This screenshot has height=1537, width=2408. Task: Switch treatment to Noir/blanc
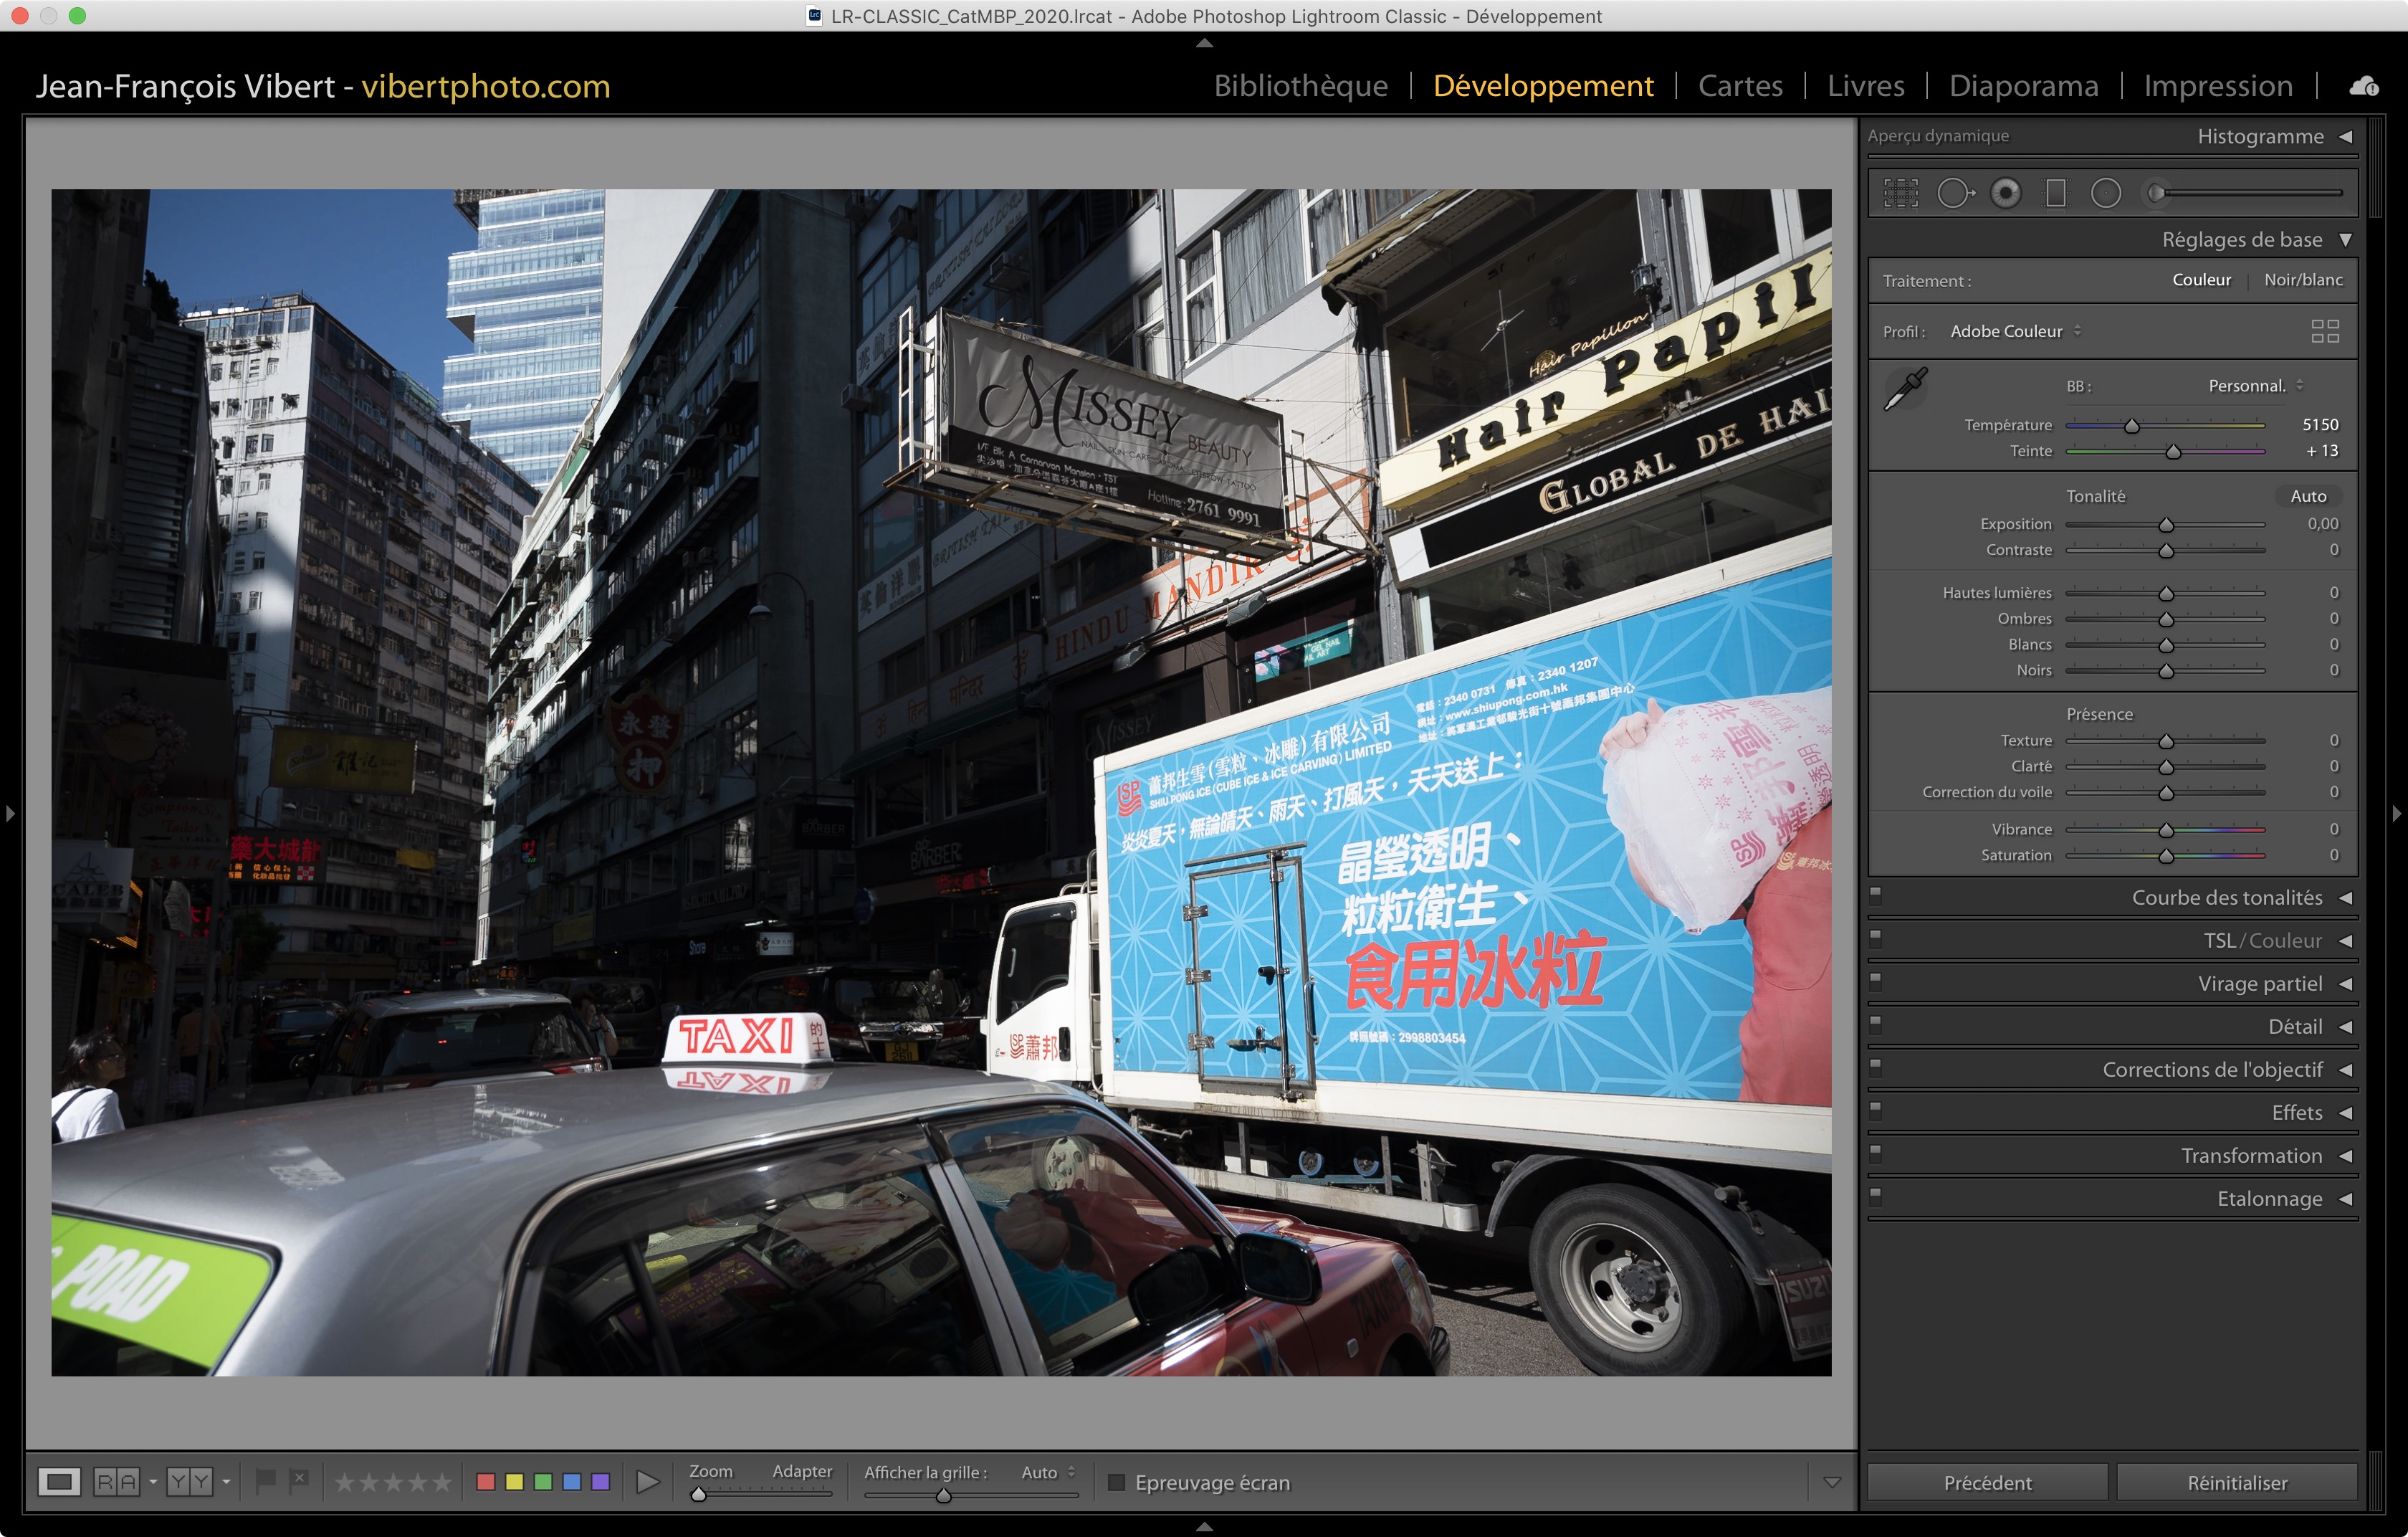2303,280
